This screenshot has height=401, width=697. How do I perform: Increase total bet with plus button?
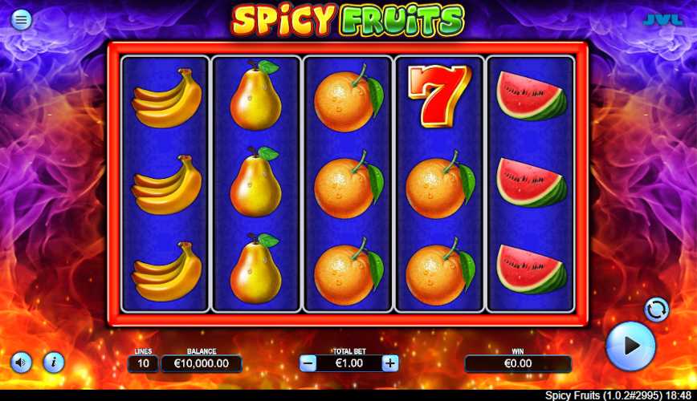389,363
